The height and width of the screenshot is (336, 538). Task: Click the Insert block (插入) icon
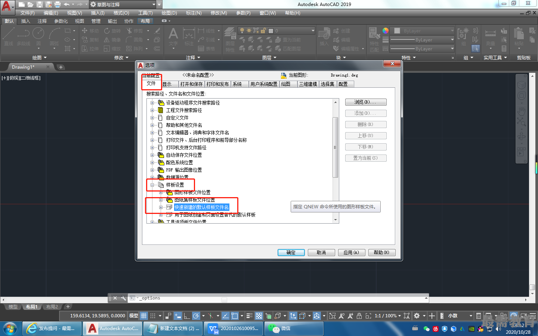(324, 37)
